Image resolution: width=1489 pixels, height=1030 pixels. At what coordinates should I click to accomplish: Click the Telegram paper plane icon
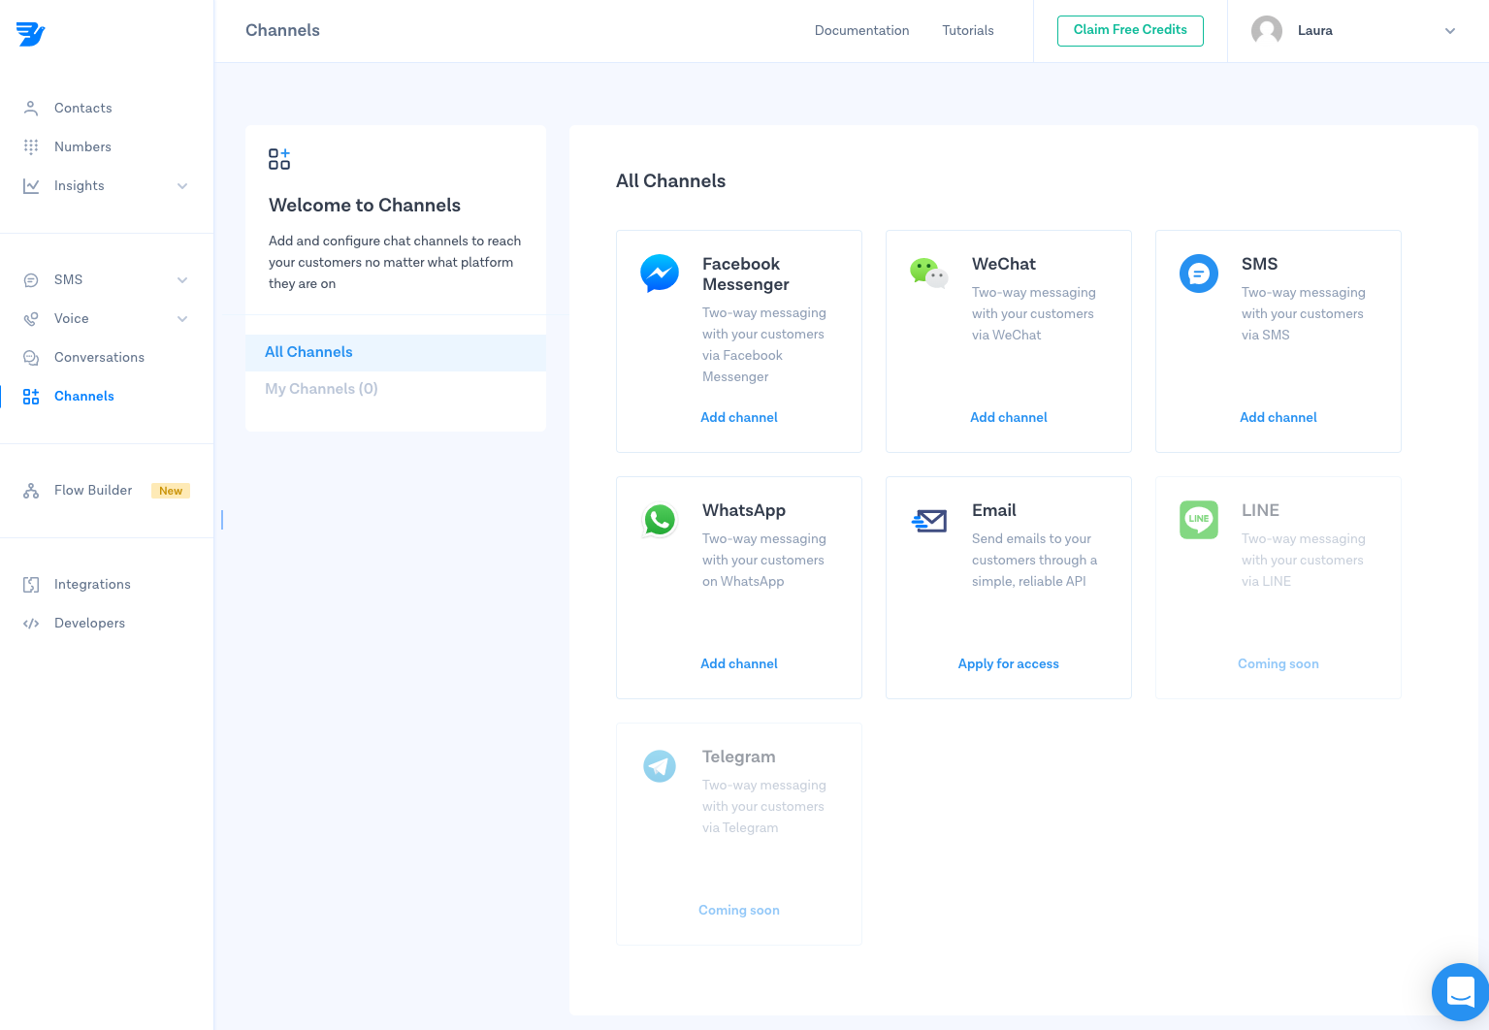(x=660, y=766)
